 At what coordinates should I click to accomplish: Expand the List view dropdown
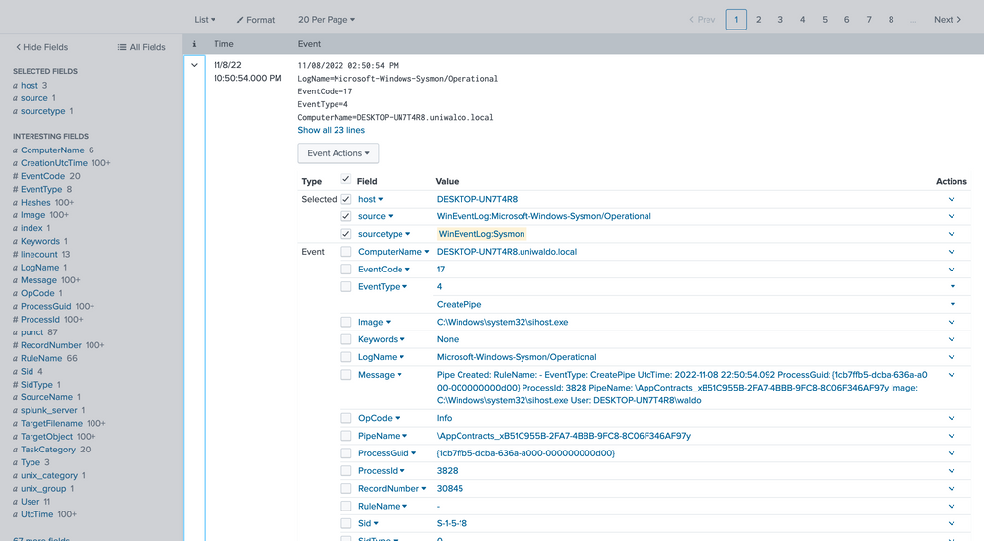(205, 19)
